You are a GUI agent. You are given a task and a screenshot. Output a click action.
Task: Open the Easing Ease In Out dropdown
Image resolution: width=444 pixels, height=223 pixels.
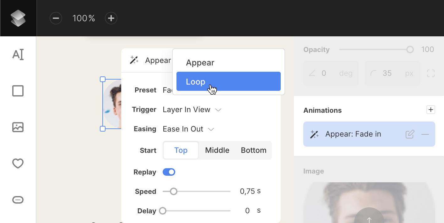[188, 129]
